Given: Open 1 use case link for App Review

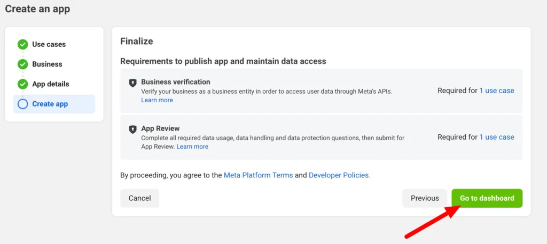Looking at the screenshot, I should click(x=497, y=137).
